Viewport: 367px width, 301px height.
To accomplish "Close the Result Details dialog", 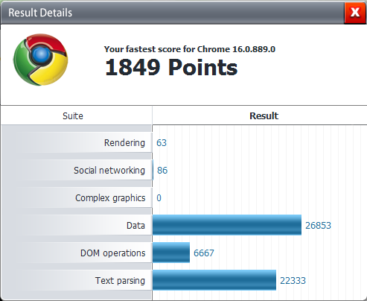I will pos(355,12).
